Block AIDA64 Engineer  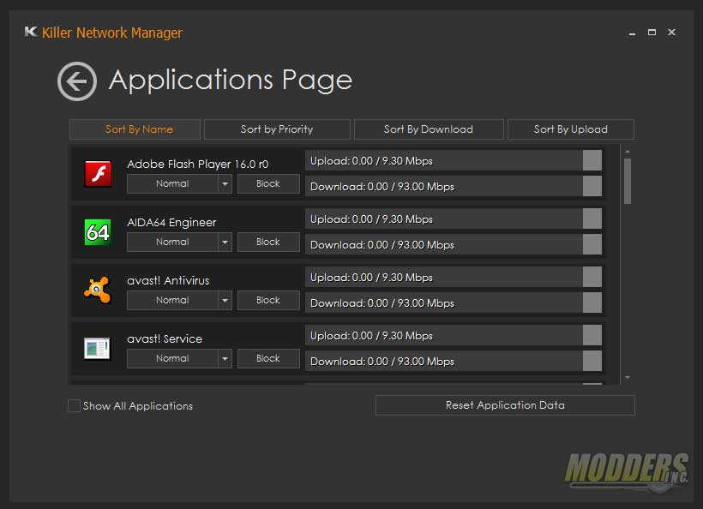[268, 242]
